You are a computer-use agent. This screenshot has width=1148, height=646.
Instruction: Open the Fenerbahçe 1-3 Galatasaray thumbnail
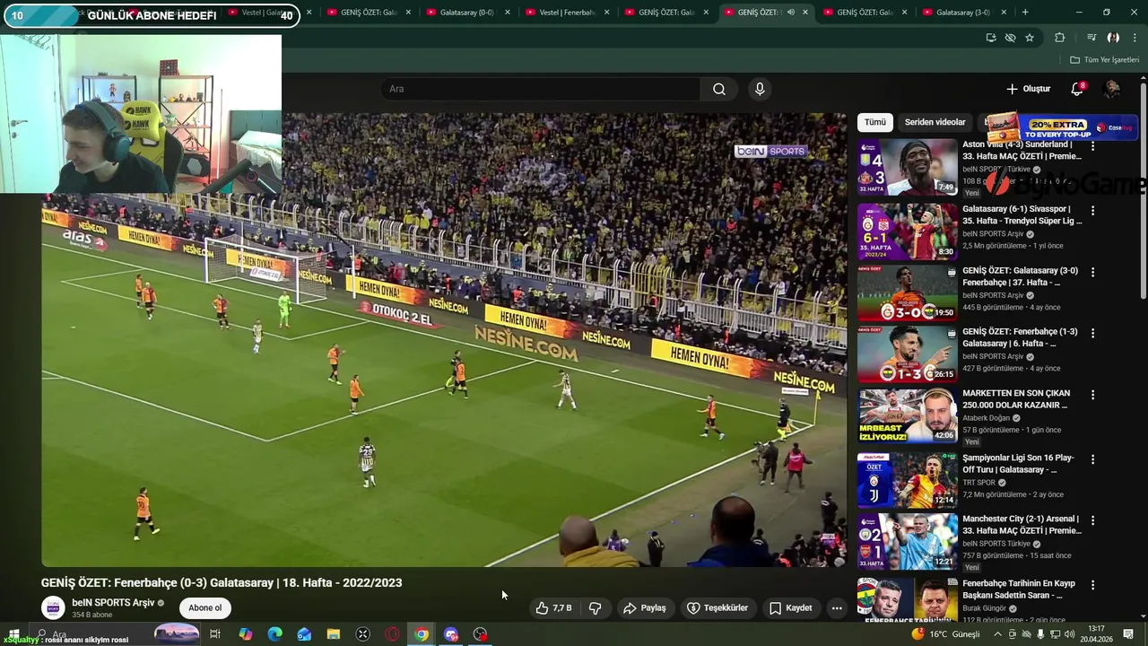(907, 354)
